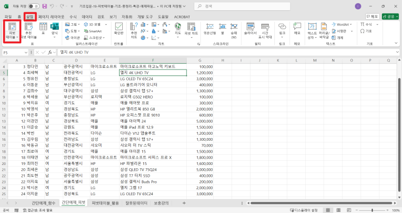Click the Icons (아이콘) button

point(73,38)
